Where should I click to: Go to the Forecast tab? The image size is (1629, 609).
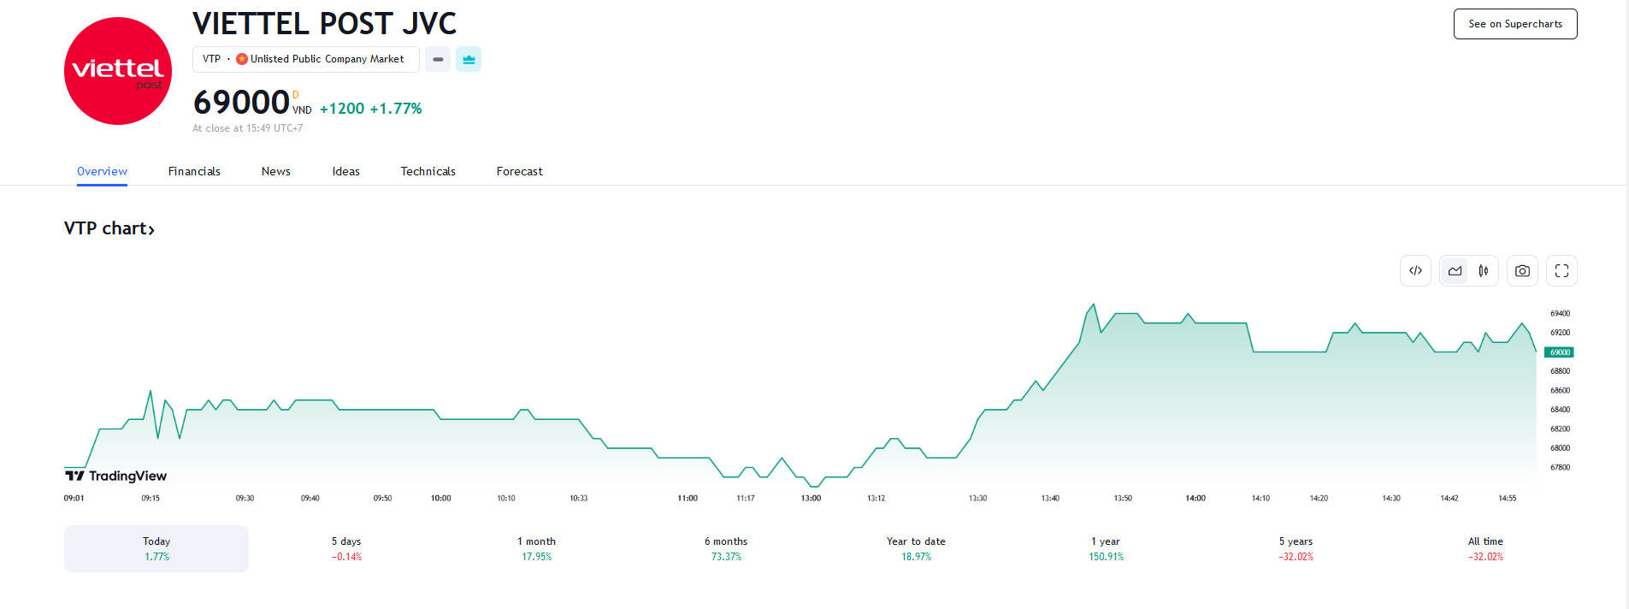click(519, 171)
